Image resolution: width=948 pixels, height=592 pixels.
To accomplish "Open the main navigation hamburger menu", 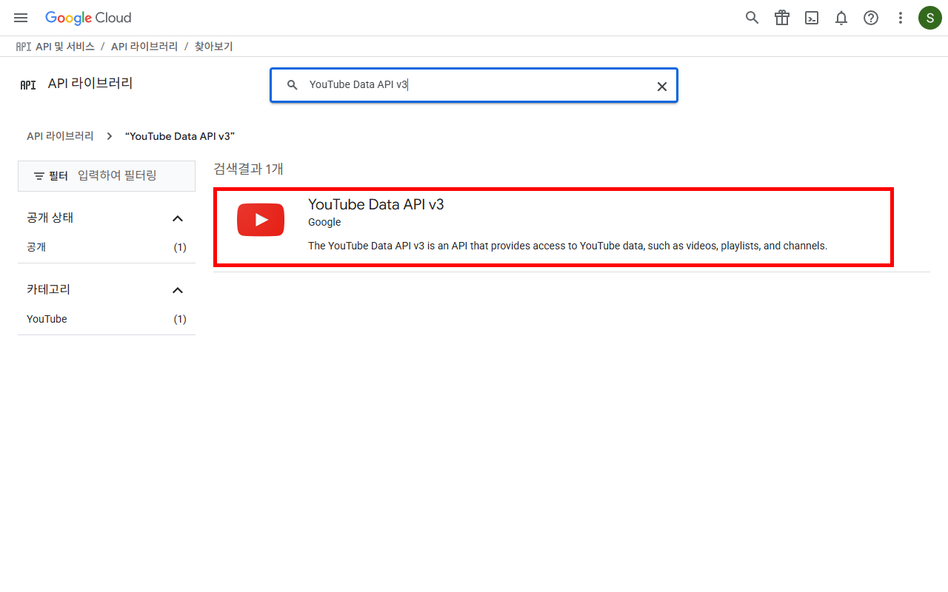I will click(x=21, y=18).
